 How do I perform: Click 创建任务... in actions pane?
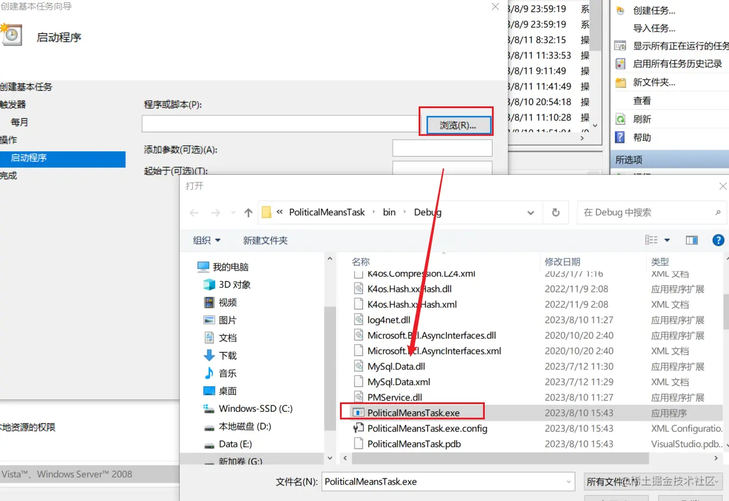point(654,10)
